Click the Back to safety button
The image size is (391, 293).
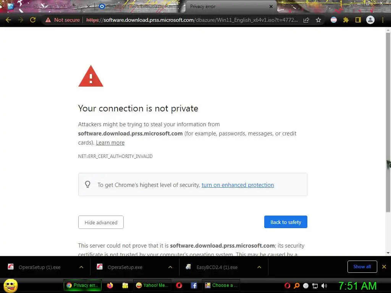pos(286,222)
